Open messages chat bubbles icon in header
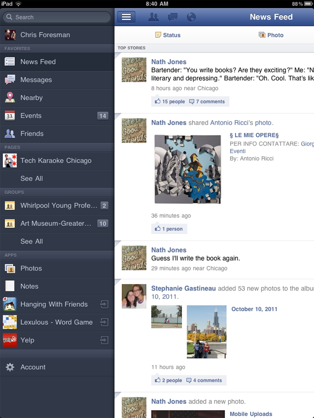 173,17
